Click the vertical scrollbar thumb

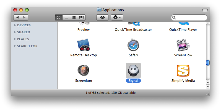[x=208, y=63]
